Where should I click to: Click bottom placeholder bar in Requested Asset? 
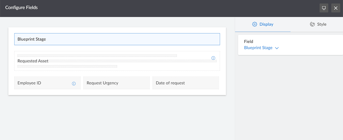click(x=67, y=66)
